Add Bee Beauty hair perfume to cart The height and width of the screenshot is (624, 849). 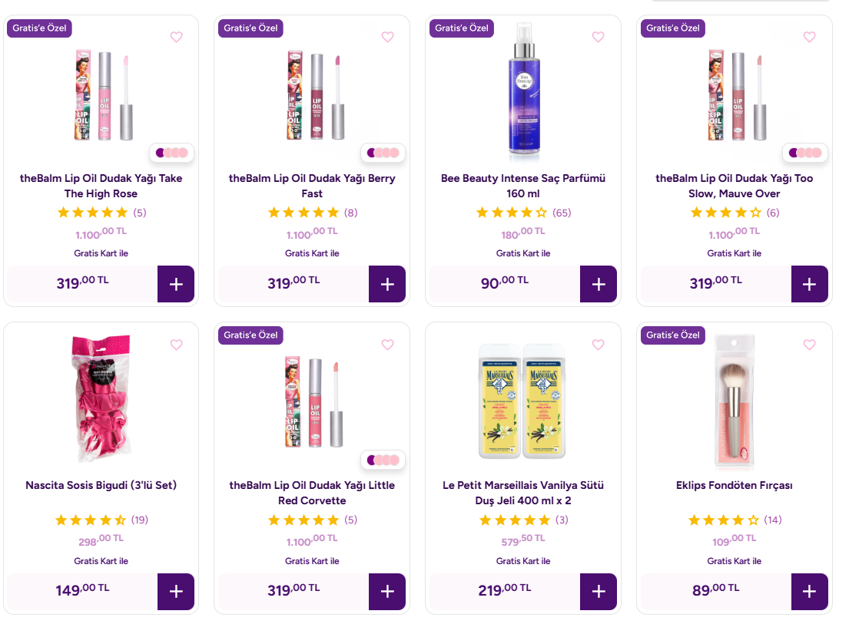coord(599,284)
